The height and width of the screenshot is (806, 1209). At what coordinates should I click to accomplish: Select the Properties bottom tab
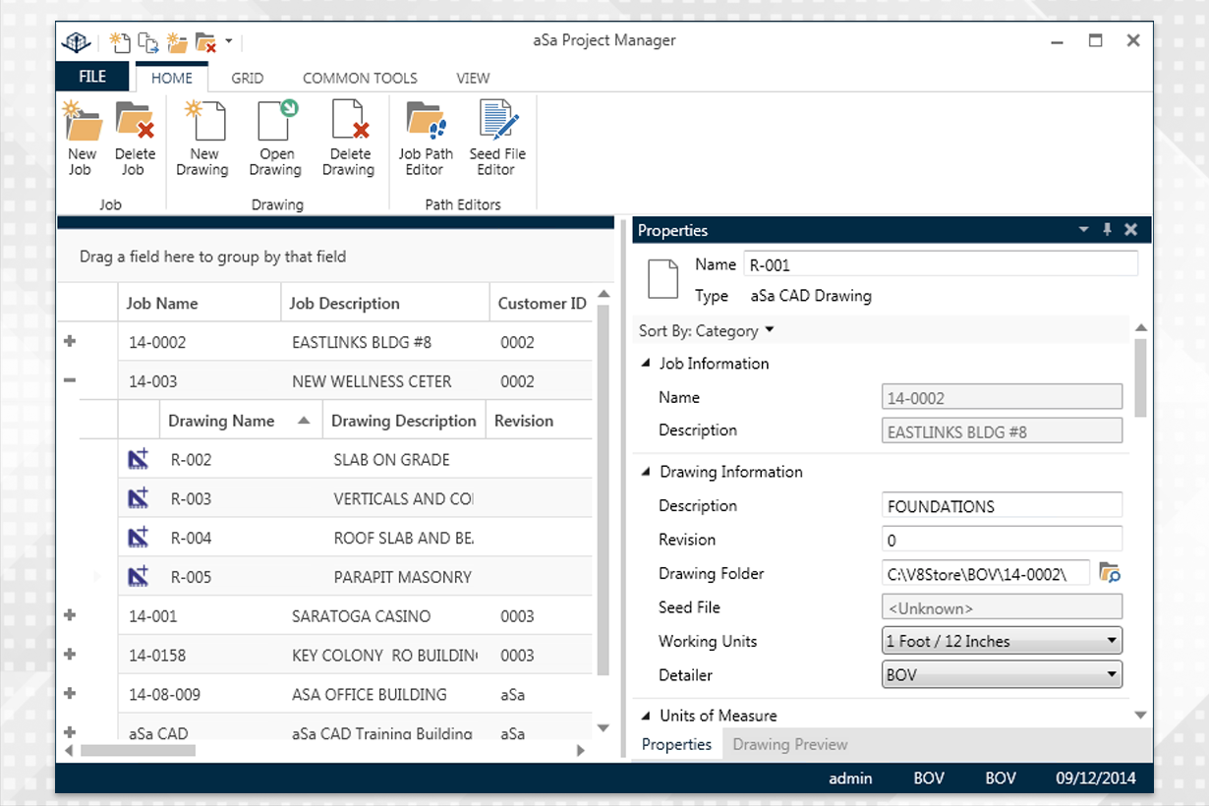click(x=676, y=744)
